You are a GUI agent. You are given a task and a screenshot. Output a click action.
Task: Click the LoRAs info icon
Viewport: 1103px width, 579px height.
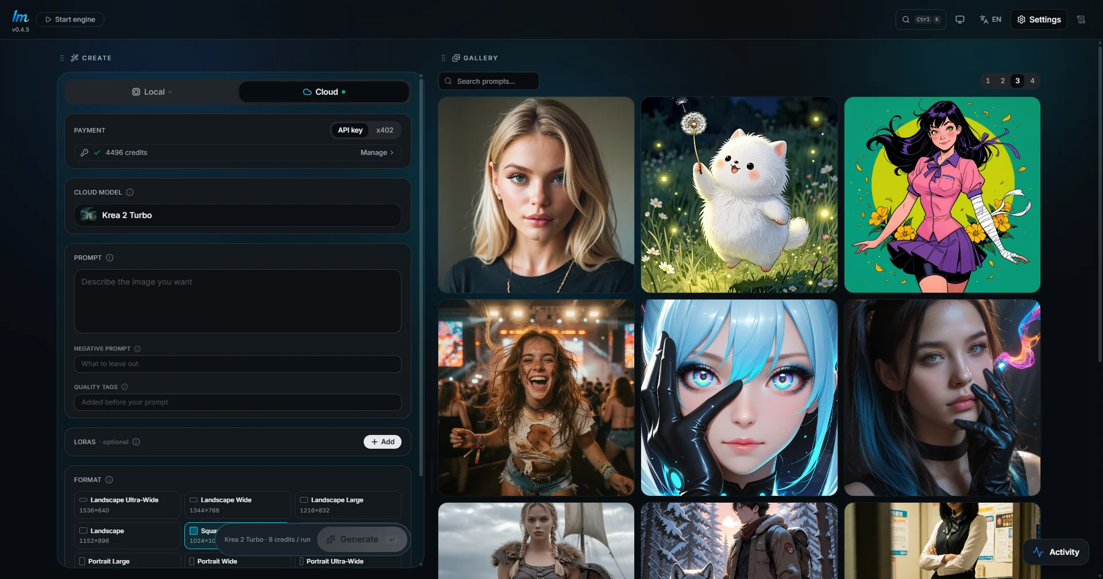136,442
